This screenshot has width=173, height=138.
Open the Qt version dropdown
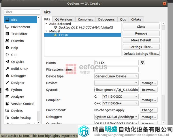(116, 123)
